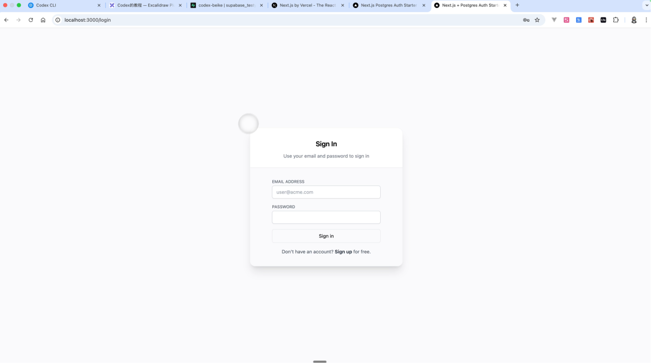Open the browser Extensions puzzle icon
The height and width of the screenshot is (363, 651).
point(616,20)
